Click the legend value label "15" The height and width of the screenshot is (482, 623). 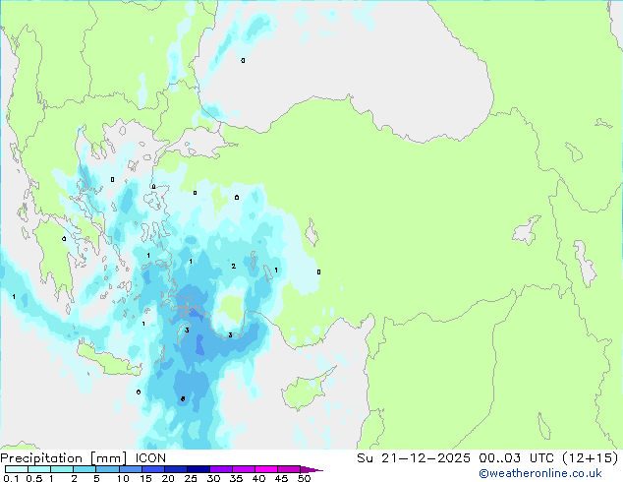(145, 478)
